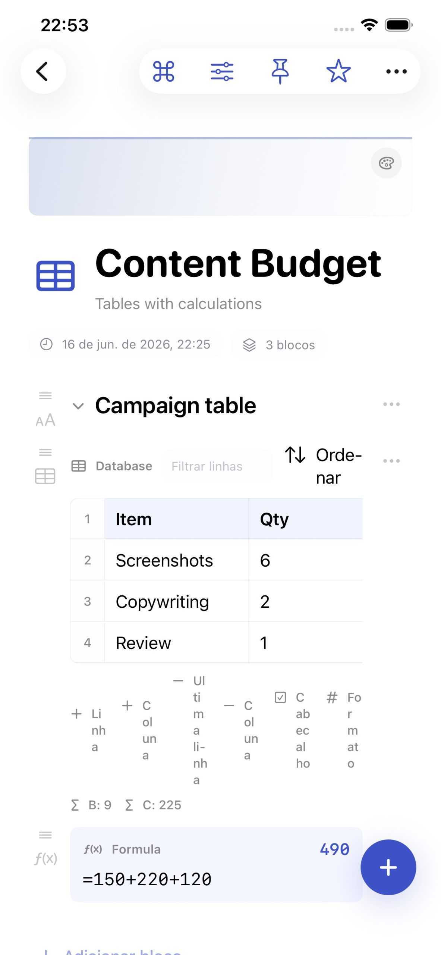Screen dimensions: 441x955
Task: Select the Copywriting cell
Action: [x=177, y=601]
